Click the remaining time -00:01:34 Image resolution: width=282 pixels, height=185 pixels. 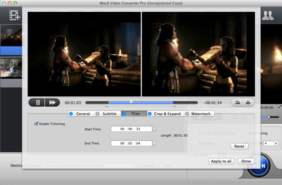point(213,103)
